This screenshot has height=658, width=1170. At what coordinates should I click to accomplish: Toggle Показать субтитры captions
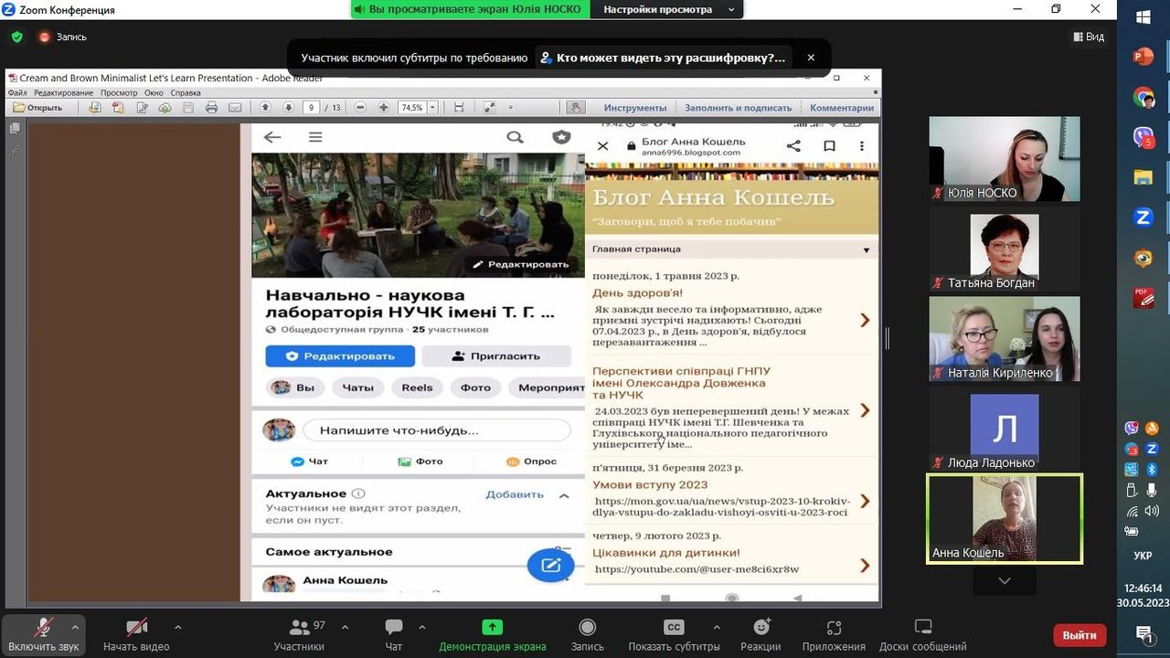[x=674, y=634]
